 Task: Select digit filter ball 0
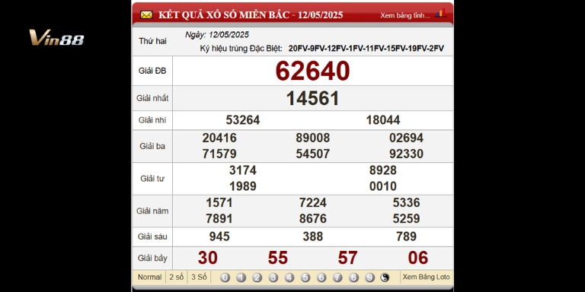click(225, 278)
